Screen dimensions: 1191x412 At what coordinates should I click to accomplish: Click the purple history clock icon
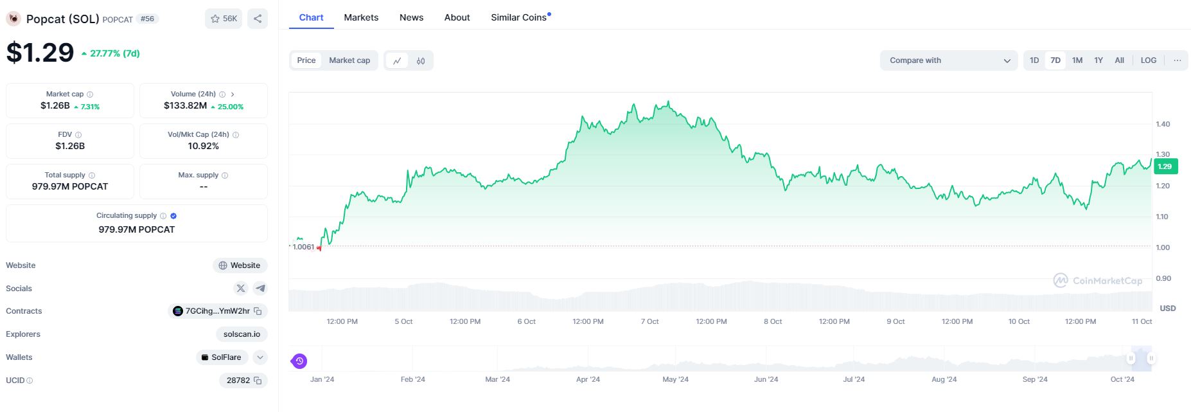tap(299, 361)
